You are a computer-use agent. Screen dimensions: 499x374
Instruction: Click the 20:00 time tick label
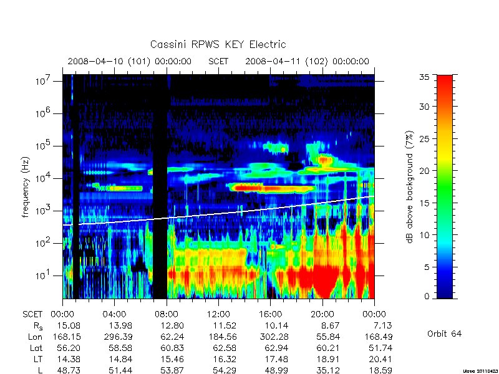point(322,314)
